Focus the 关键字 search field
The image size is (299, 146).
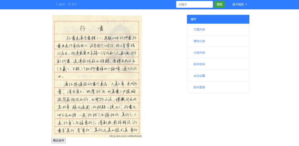(194, 4)
